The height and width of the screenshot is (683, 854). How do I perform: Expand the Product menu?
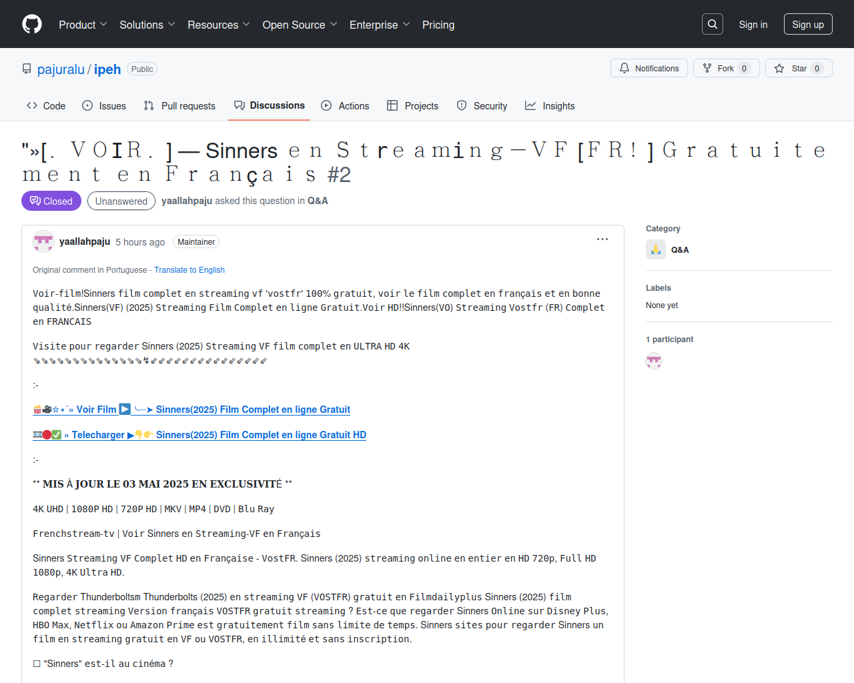click(83, 25)
